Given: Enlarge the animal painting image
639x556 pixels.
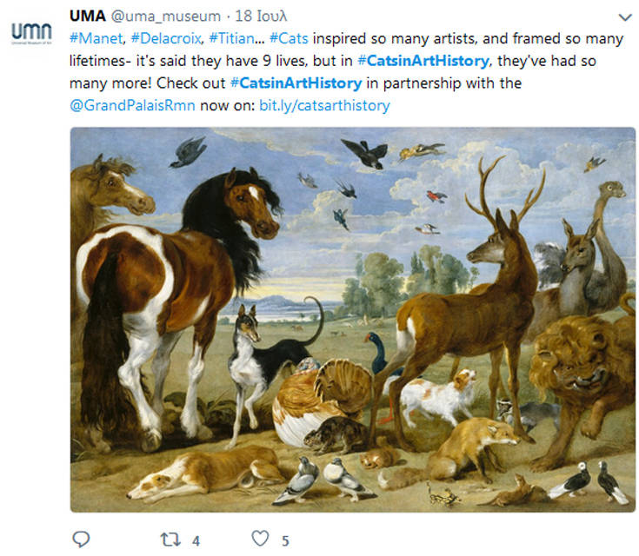Looking at the screenshot, I should coord(352,319).
